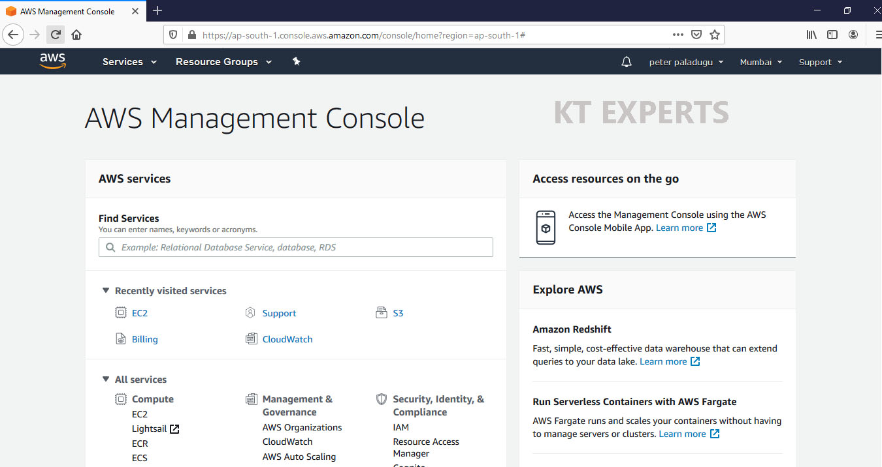The image size is (882, 467).
Task: Open Support from recently visited services
Action: click(279, 313)
